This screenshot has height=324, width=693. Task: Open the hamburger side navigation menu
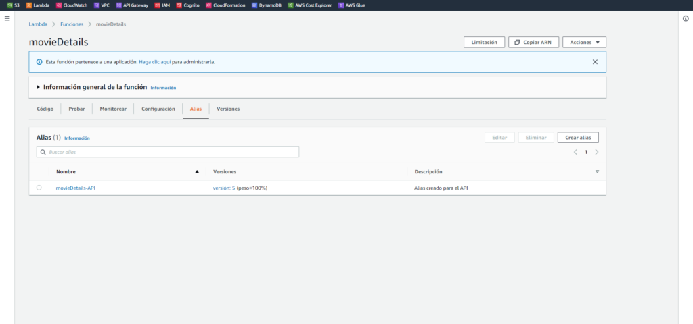7,18
